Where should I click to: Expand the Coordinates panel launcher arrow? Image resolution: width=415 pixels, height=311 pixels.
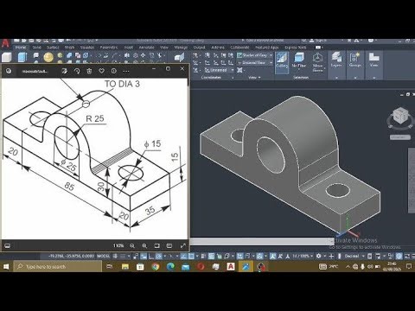coord(233,78)
